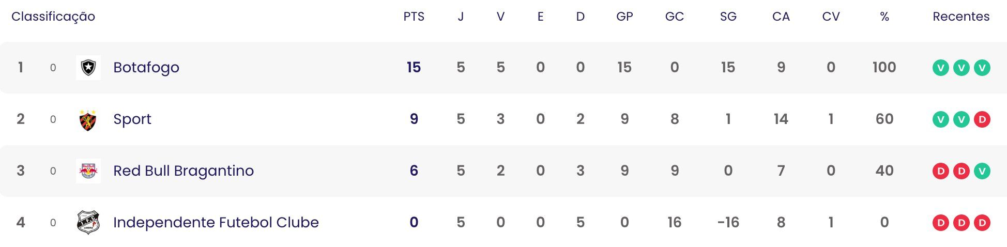Select the Recentes column header

pos(961,17)
